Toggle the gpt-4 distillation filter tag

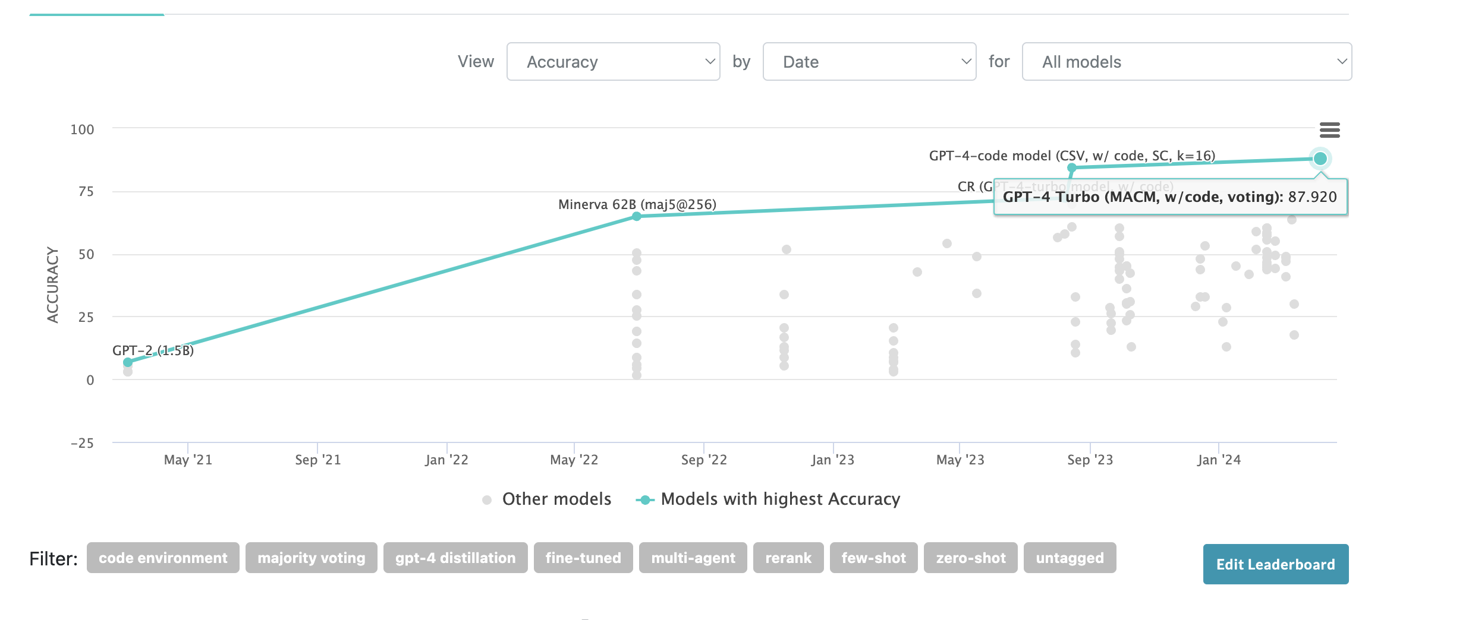[x=455, y=558]
